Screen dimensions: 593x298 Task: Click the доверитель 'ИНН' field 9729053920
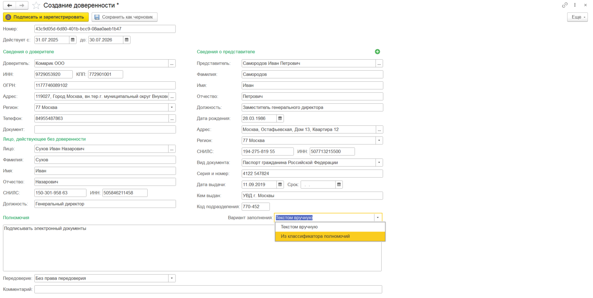[x=53, y=74]
